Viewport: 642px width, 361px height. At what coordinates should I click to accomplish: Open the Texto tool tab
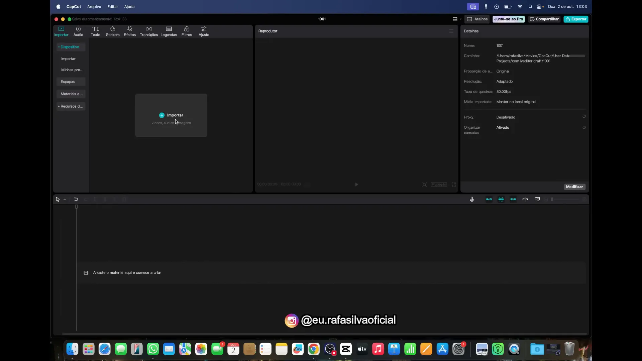[95, 31]
